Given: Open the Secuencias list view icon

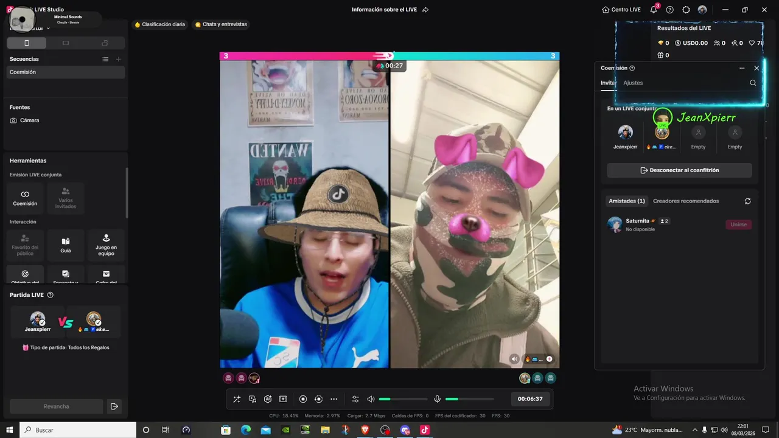Looking at the screenshot, I should point(105,59).
